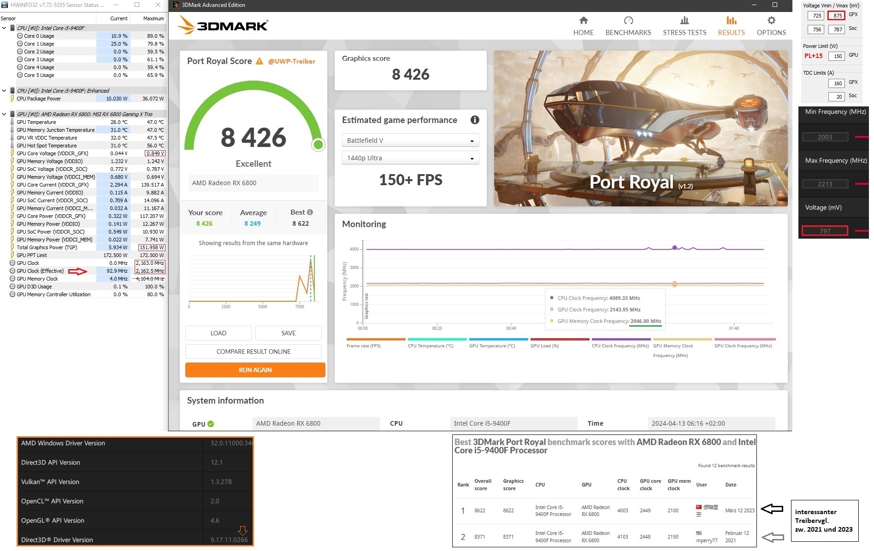Open the Stress Tests chart icon
The height and width of the screenshot is (551, 874).
click(x=685, y=20)
